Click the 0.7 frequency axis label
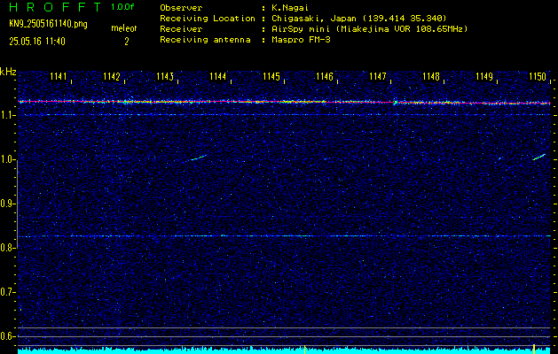The width and height of the screenshot is (558, 354). point(6,292)
